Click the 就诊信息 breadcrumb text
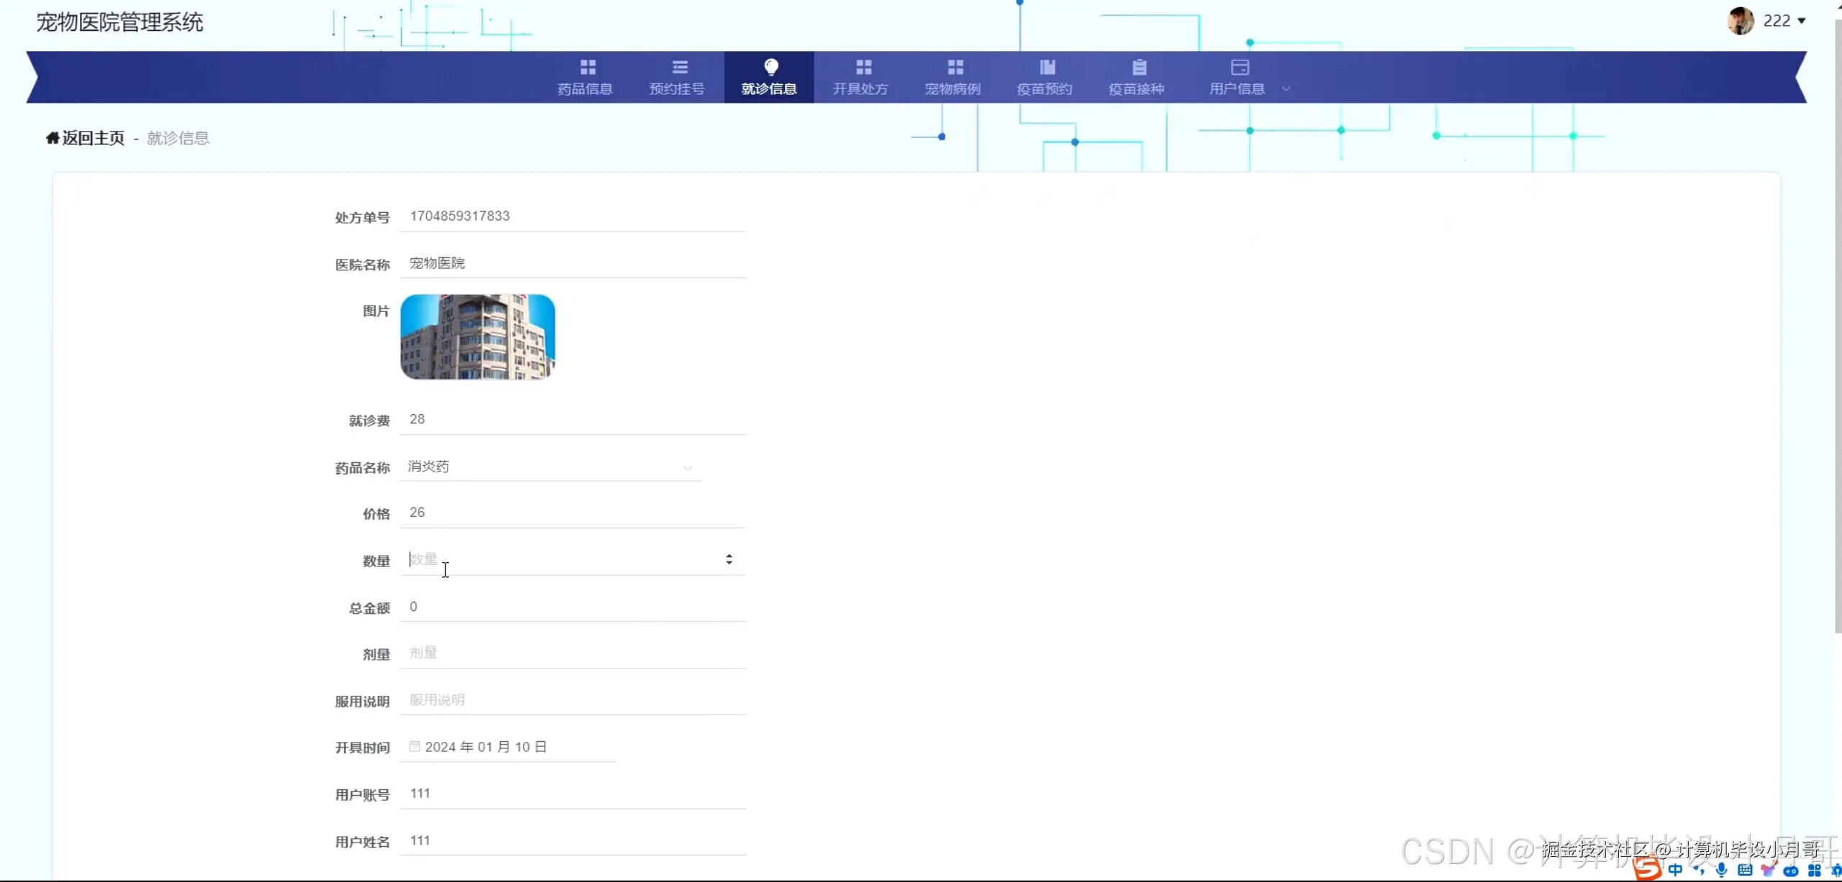This screenshot has height=882, width=1842. pos(178,138)
